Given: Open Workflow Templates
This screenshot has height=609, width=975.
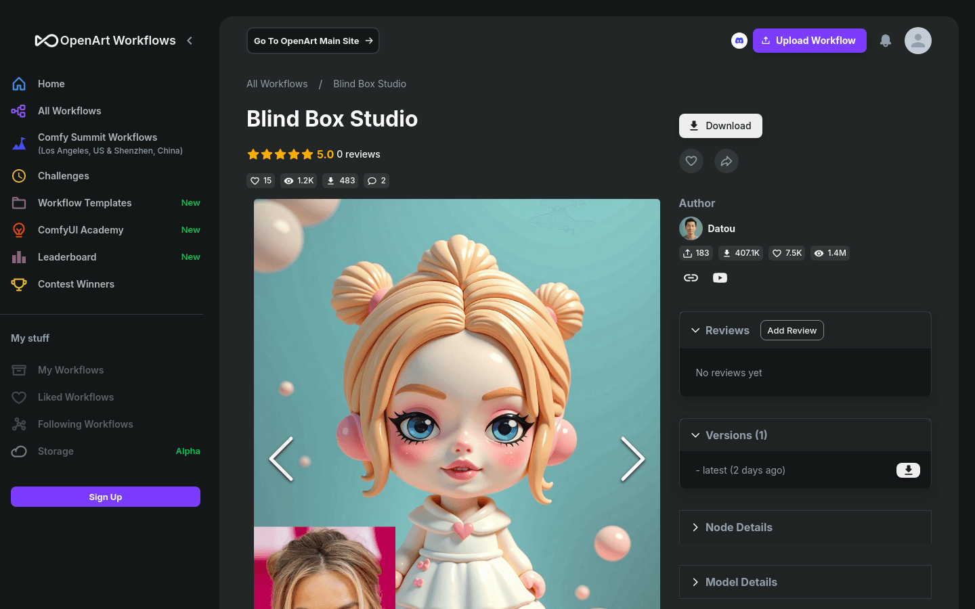Looking at the screenshot, I should 85,203.
